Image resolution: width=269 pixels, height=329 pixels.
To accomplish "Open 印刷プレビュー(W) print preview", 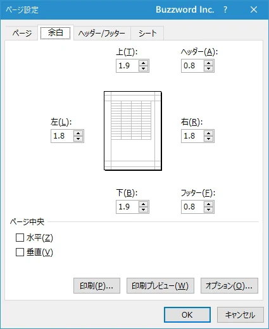I will click(160, 286).
